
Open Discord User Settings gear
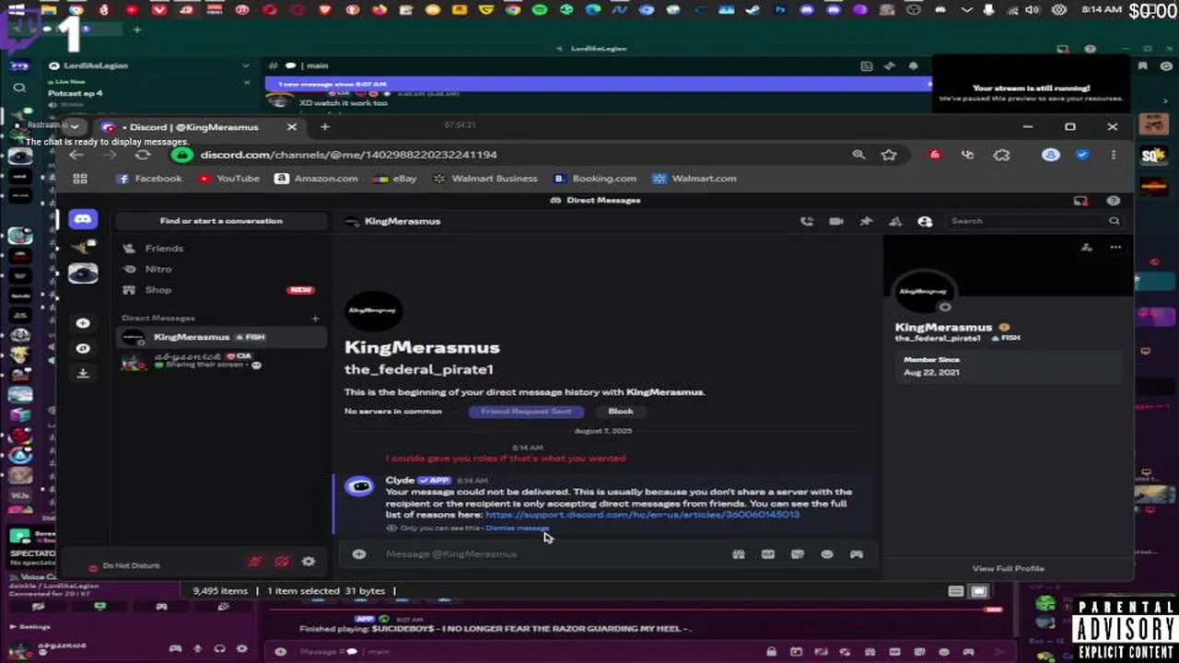click(x=309, y=561)
